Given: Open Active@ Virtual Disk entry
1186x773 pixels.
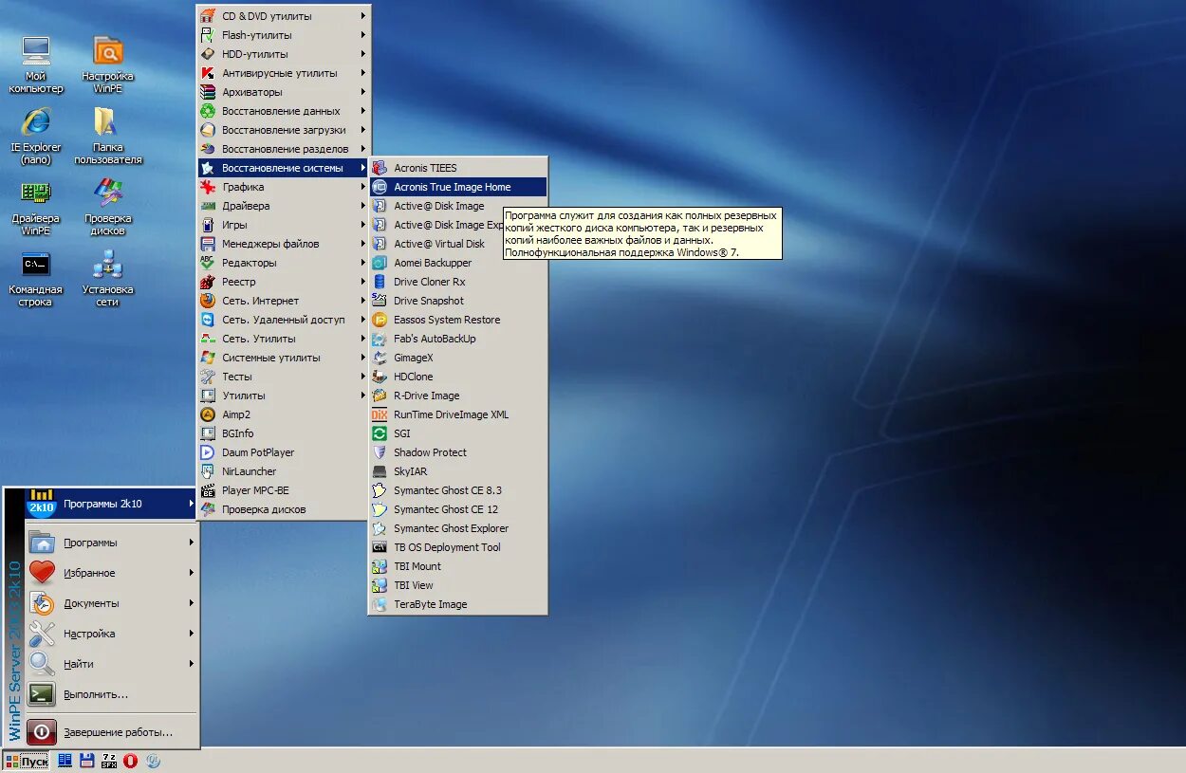Looking at the screenshot, I should 457,244.
